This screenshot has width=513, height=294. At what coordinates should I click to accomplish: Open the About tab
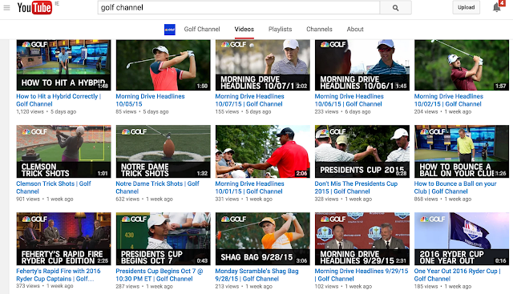click(355, 29)
